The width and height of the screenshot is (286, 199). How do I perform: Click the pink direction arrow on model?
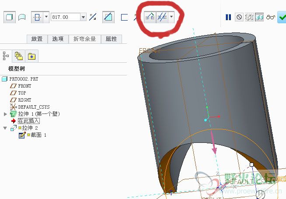(213, 142)
